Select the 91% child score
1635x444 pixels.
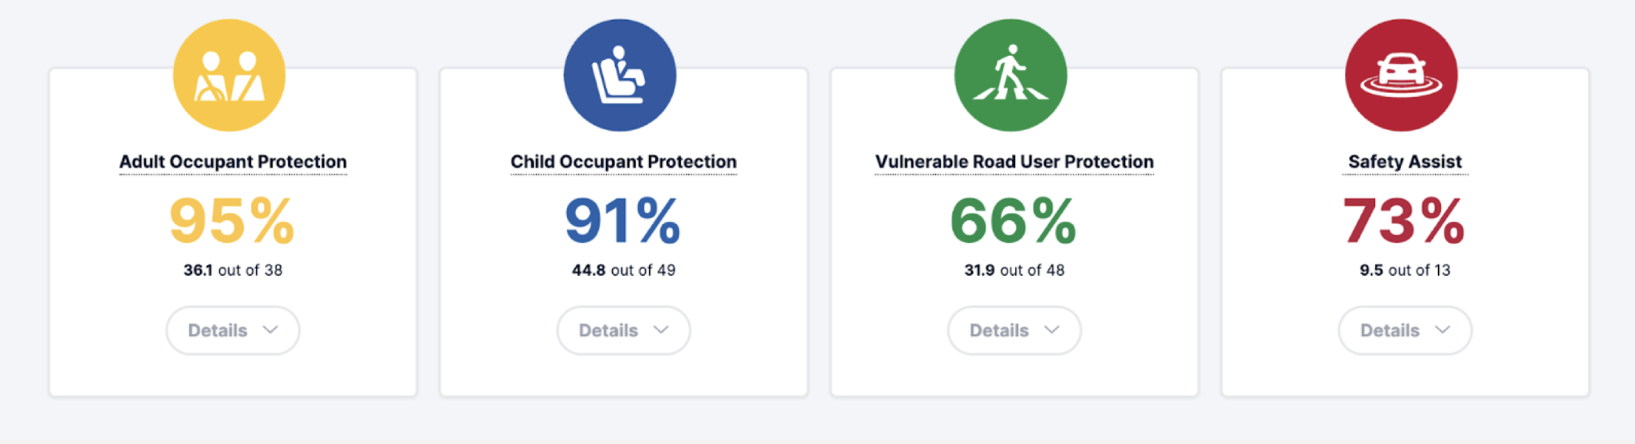click(622, 220)
